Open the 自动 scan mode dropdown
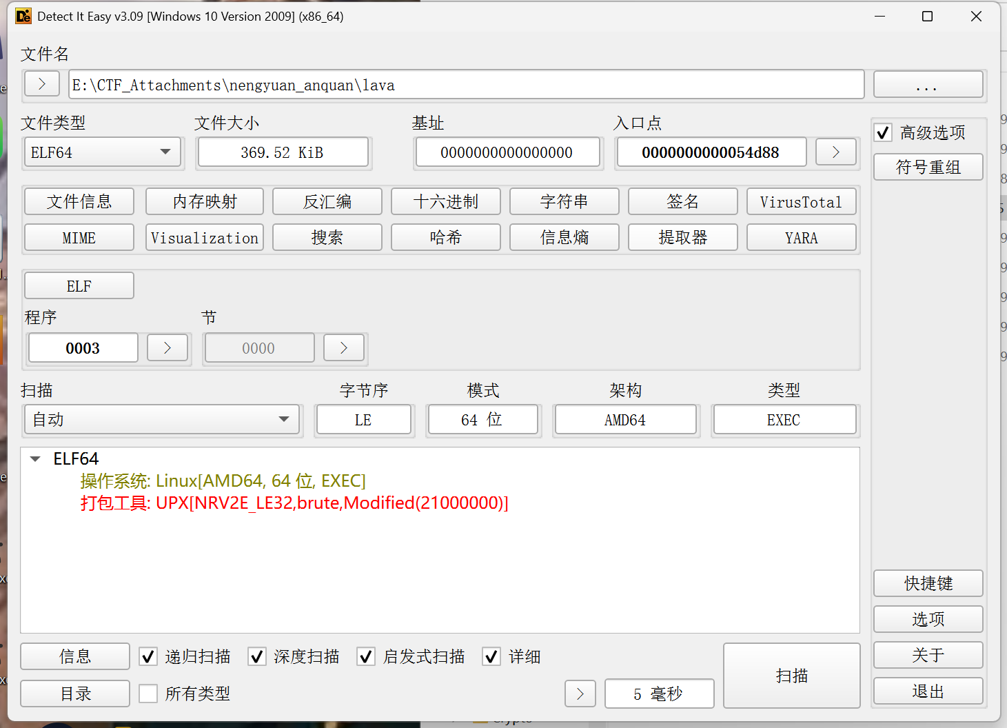Image resolution: width=1007 pixels, height=728 pixels. pos(163,419)
